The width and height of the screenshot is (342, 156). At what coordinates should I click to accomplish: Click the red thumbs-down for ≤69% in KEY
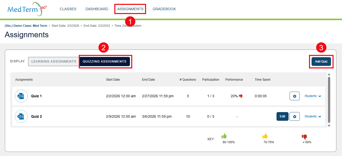point(304,137)
